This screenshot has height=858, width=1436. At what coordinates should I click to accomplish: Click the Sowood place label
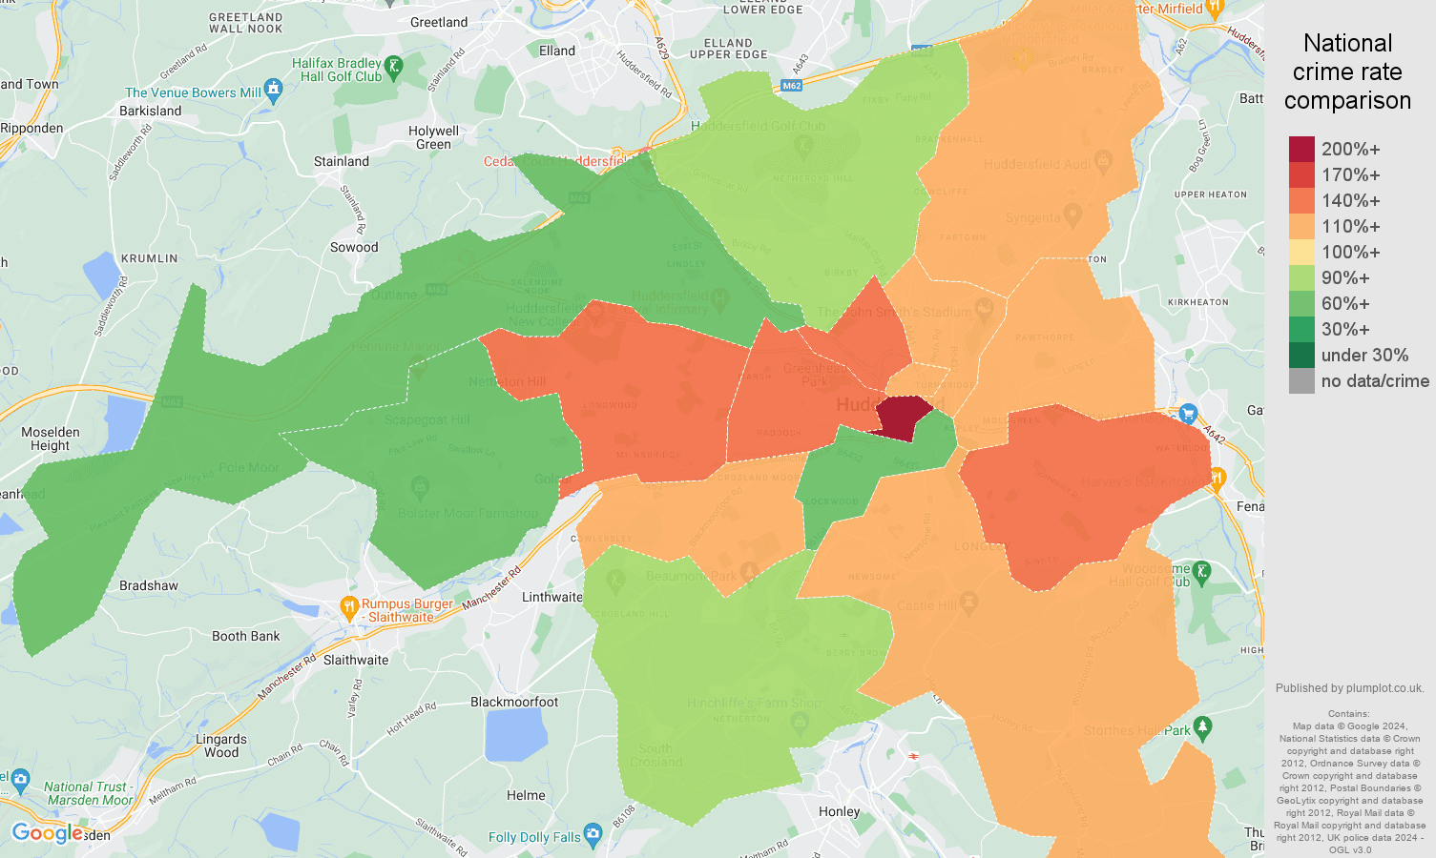coord(354,247)
